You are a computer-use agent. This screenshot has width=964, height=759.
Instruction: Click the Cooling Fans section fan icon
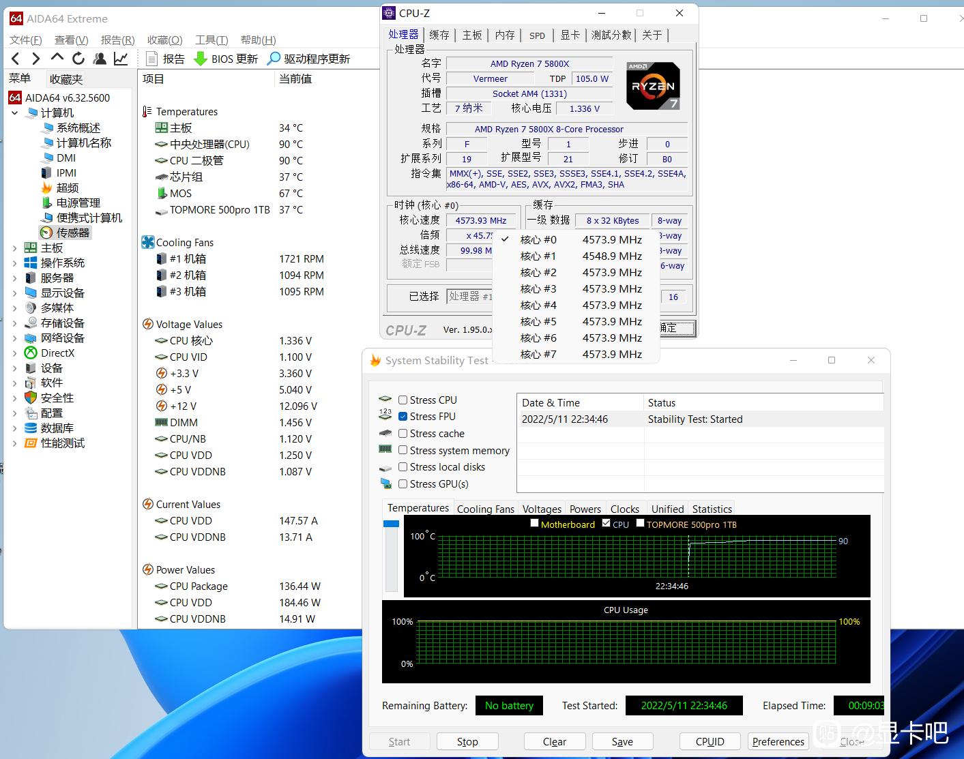148,242
